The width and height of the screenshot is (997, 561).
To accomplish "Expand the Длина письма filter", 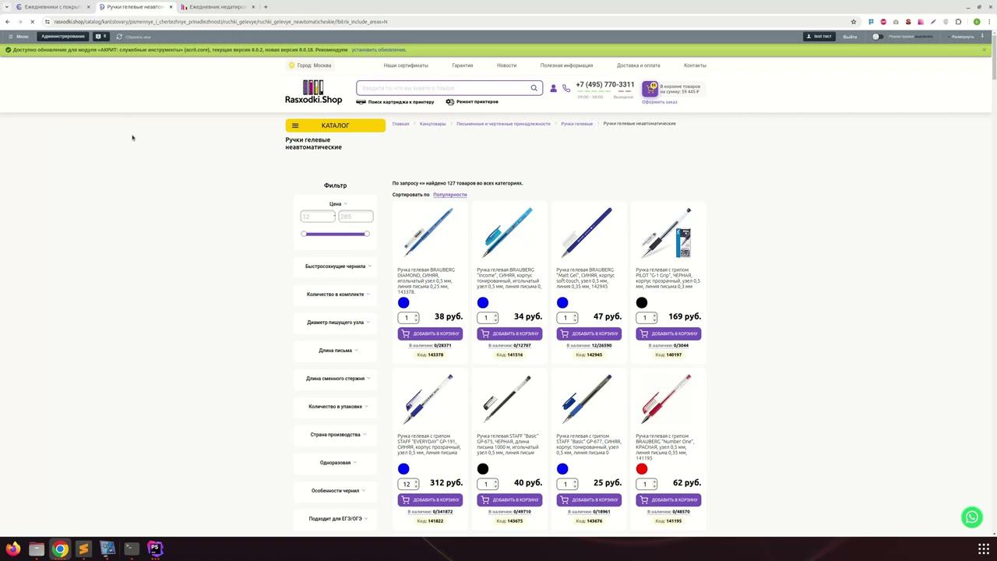I will point(336,351).
